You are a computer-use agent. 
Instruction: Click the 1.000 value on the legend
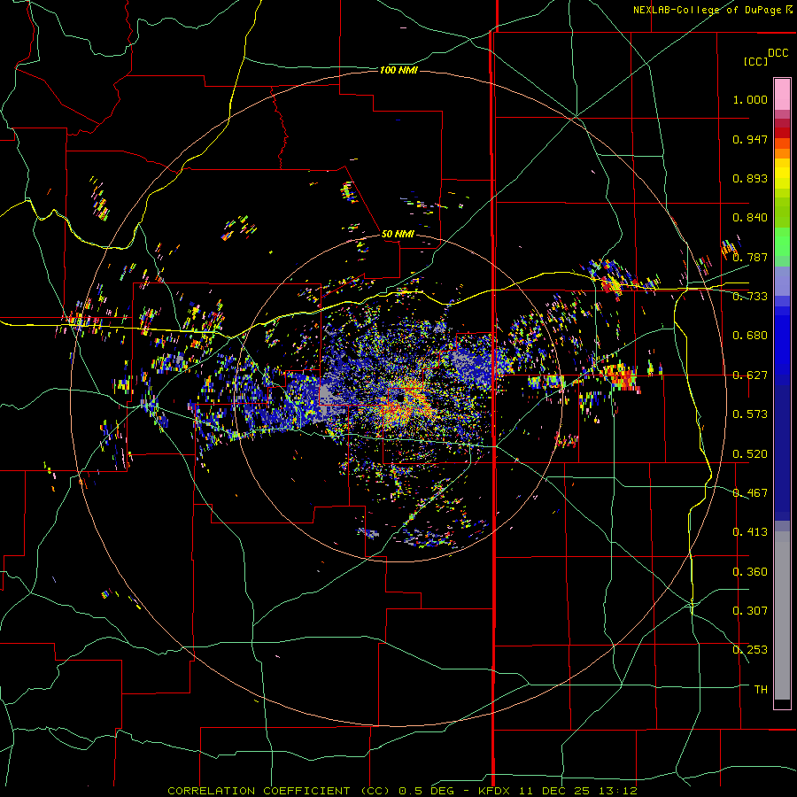tap(750, 99)
